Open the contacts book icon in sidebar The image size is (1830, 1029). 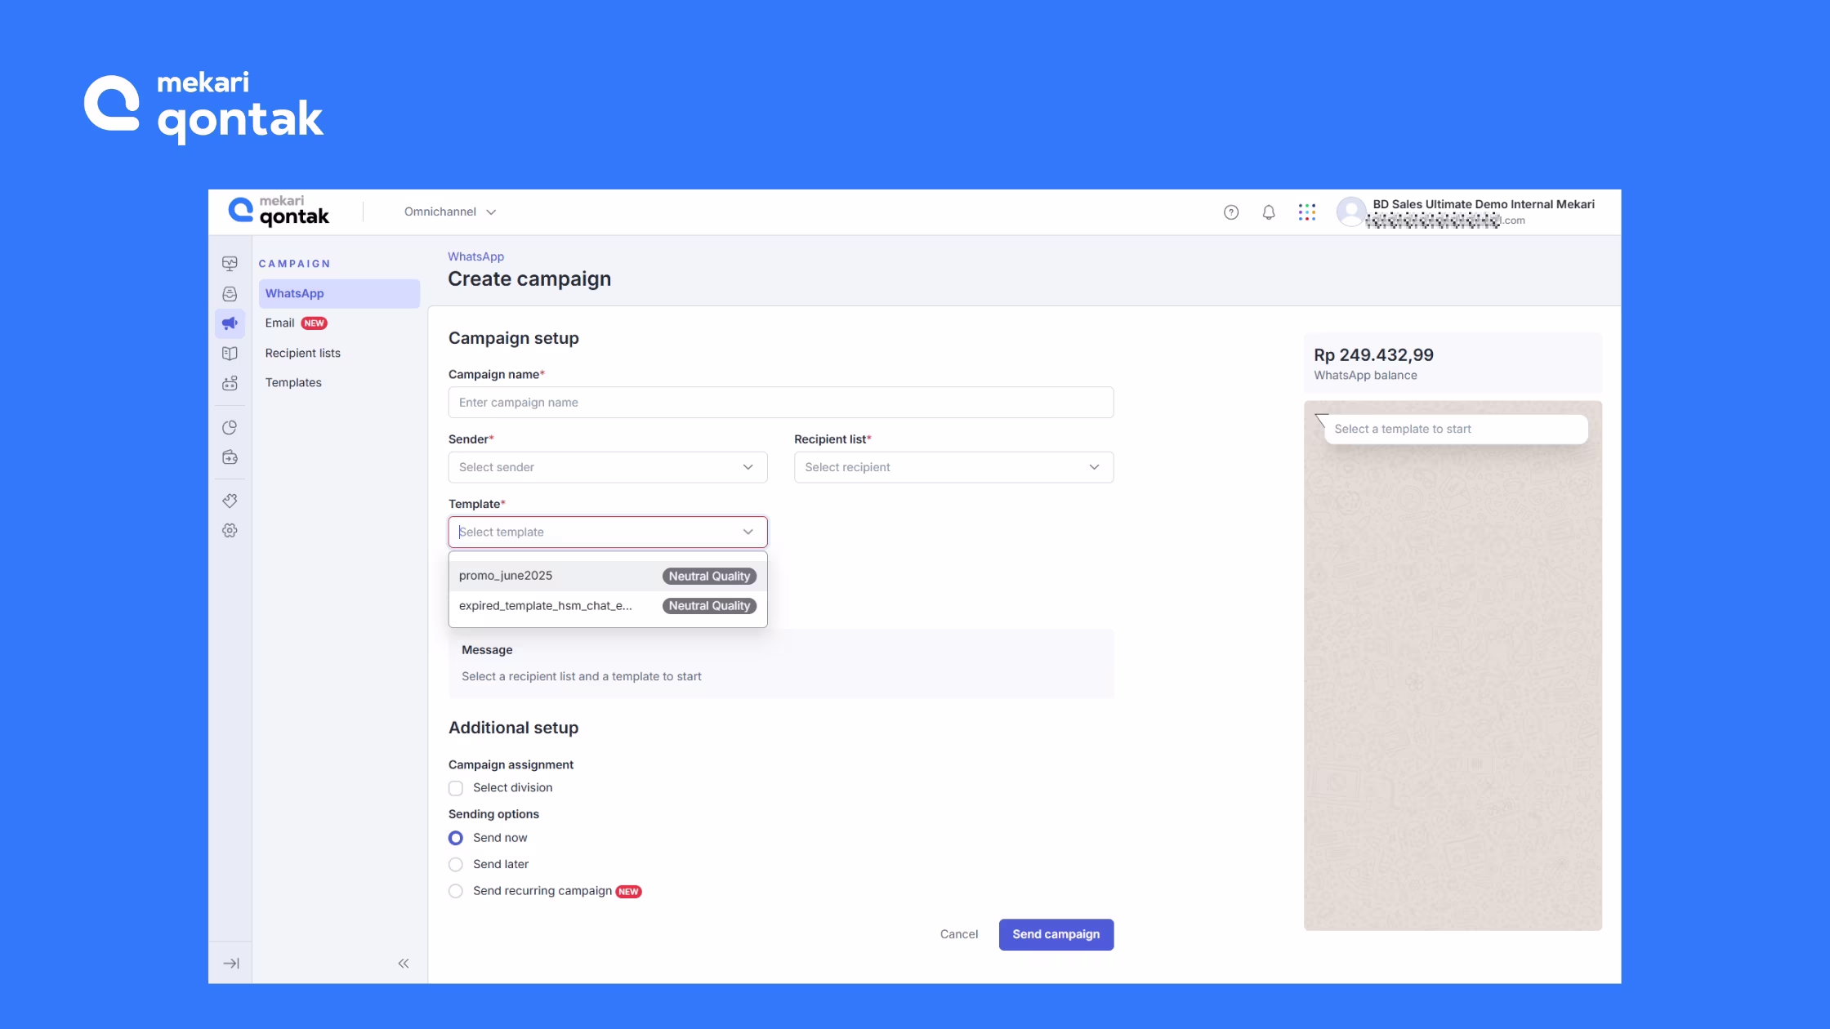pos(230,354)
